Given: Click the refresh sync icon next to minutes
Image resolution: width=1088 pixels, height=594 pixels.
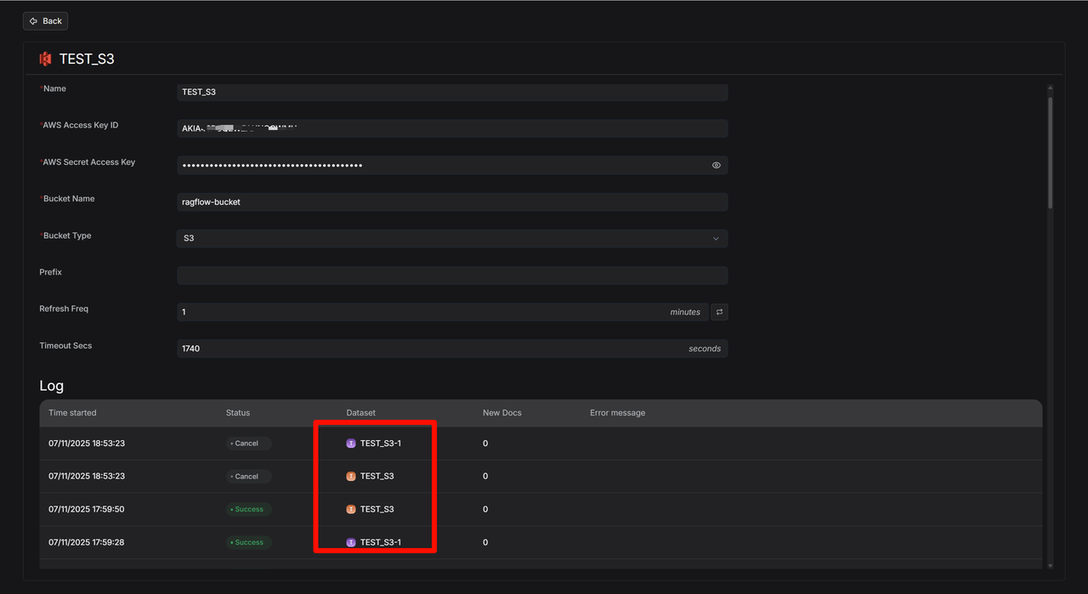Looking at the screenshot, I should (719, 312).
